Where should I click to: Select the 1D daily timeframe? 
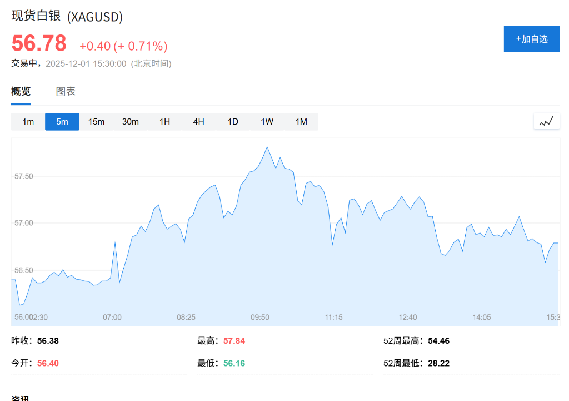233,121
